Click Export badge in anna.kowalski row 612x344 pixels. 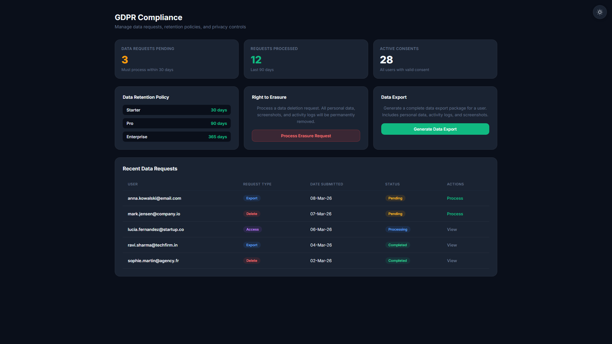pyautogui.click(x=252, y=198)
